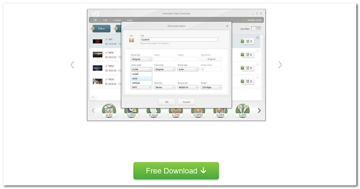Click the MOV video thumbnail
The width and height of the screenshot is (360, 189).
(97, 81)
